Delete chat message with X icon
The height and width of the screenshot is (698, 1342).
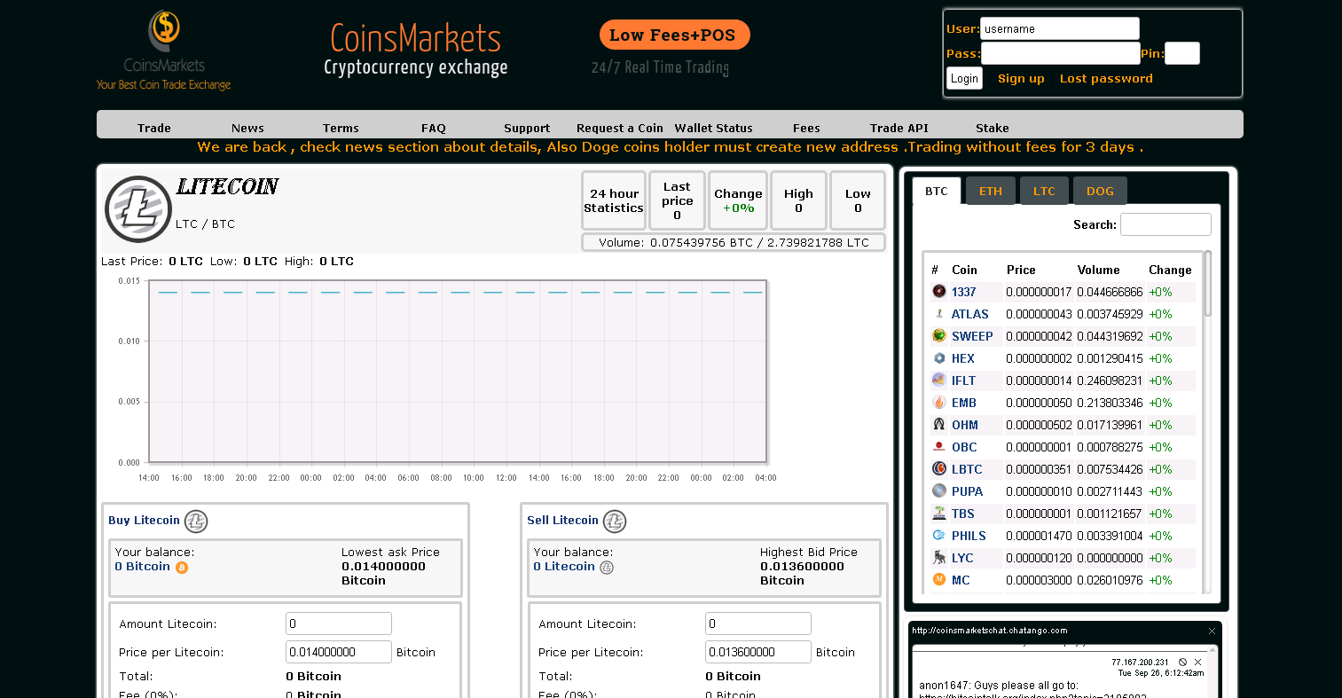point(1198,662)
